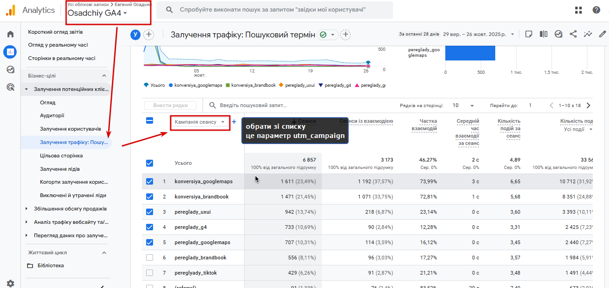The height and width of the screenshot is (288, 609).
Task: Uncheck the pereglady_googlemaps row checkbox
Action: (149, 242)
